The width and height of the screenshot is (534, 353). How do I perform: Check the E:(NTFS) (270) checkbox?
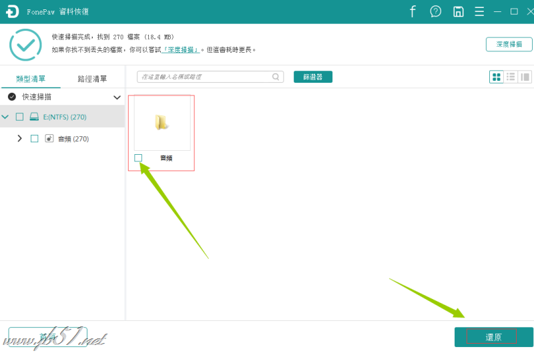coord(20,117)
